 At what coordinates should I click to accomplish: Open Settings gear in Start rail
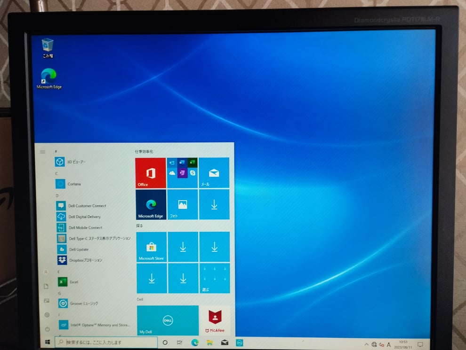[47, 315]
